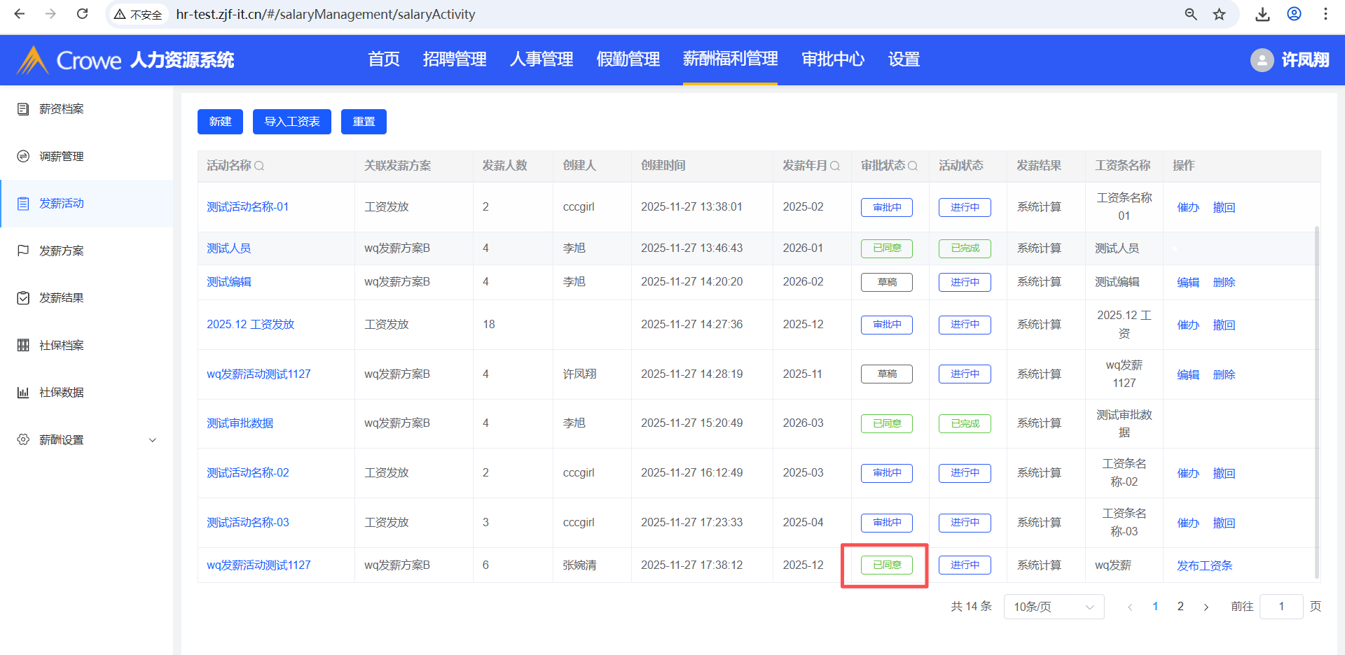Bookmark this page with the star icon

click(1220, 14)
